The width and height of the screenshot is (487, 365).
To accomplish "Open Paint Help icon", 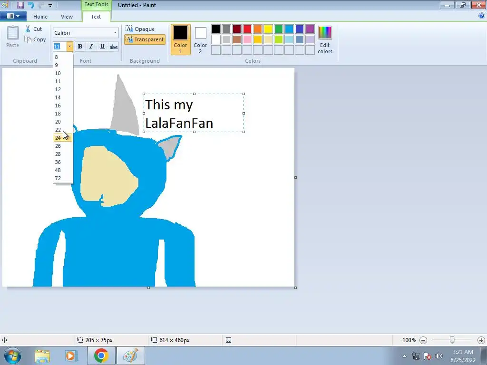I will [482, 16].
